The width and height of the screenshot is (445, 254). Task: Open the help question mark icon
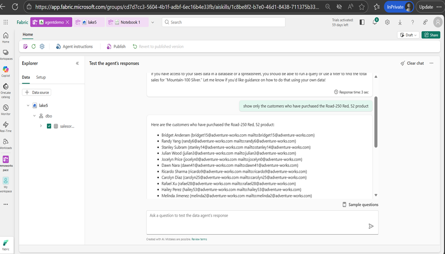[x=412, y=22]
